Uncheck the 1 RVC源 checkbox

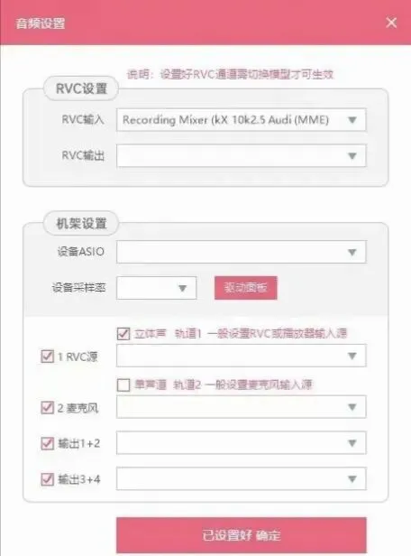pyautogui.click(x=48, y=357)
